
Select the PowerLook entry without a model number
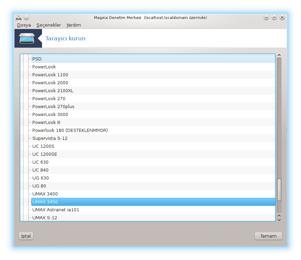pos(153,67)
